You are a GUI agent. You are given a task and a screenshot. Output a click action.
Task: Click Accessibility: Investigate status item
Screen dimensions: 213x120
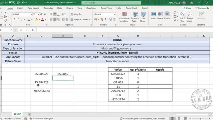[x=41, y=119]
